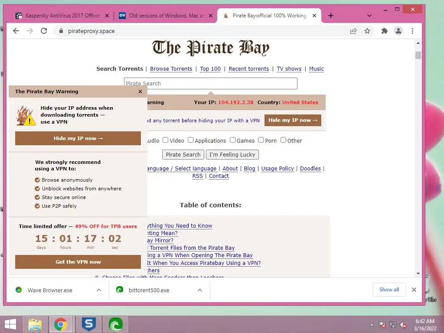Toggle the Video category checkbox

tap(165, 140)
